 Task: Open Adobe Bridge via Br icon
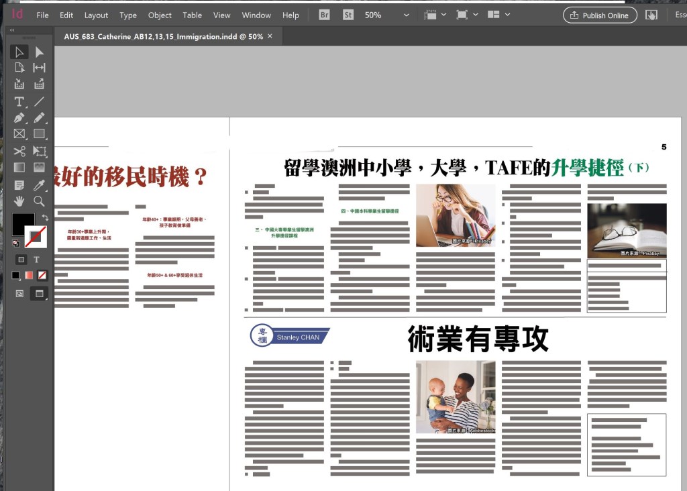click(x=325, y=15)
